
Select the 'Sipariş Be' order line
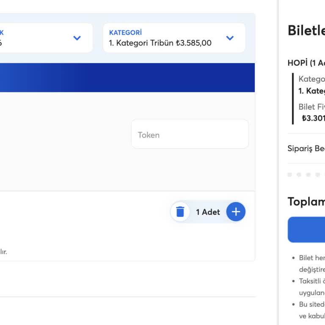306,149
